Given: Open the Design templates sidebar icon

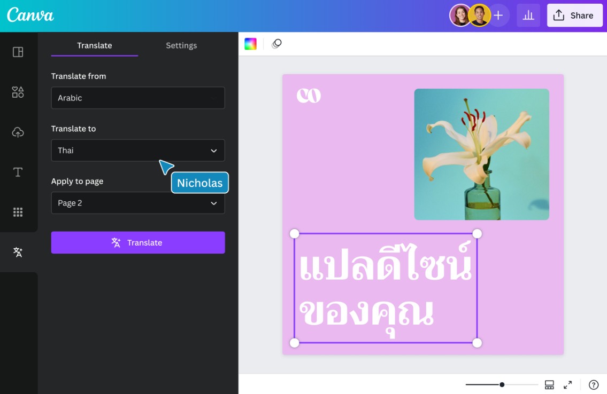Looking at the screenshot, I should pyautogui.click(x=18, y=52).
